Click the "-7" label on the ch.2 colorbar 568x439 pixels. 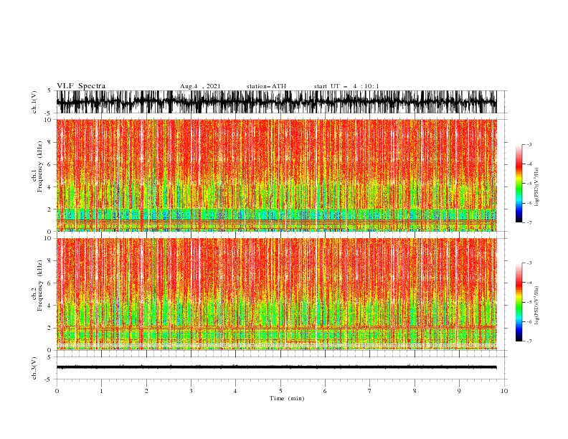coord(529,341)
